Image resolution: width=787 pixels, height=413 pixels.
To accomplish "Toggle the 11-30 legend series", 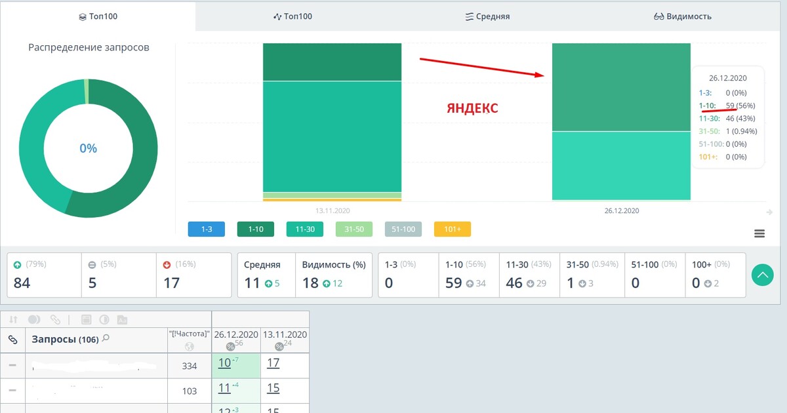I will (x=305, y=229).
